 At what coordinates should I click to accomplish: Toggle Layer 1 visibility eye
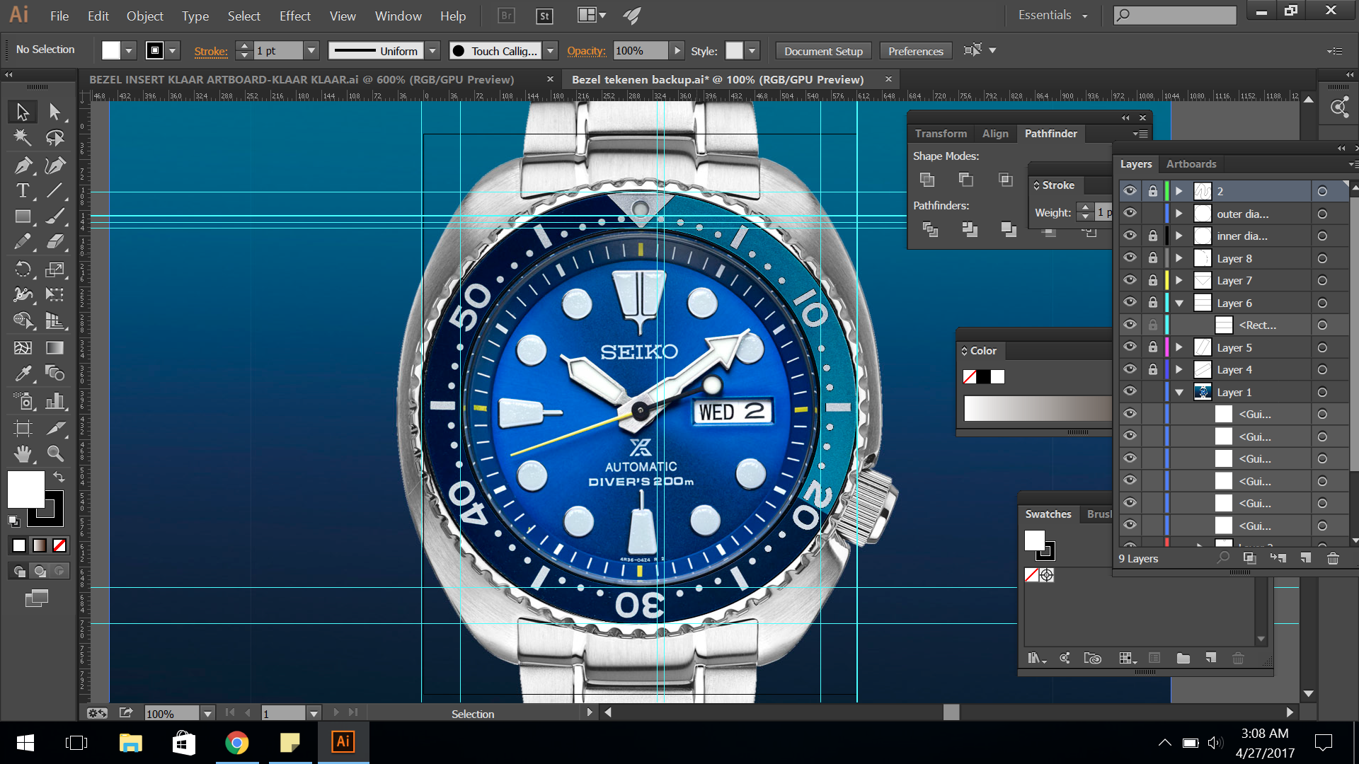[x=1130, y=391]
